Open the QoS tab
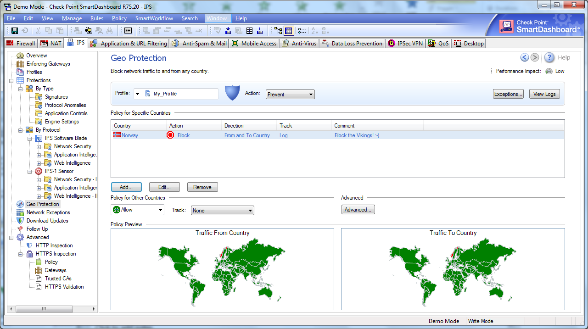Screen dimensions: 588x329 [438, 44]
